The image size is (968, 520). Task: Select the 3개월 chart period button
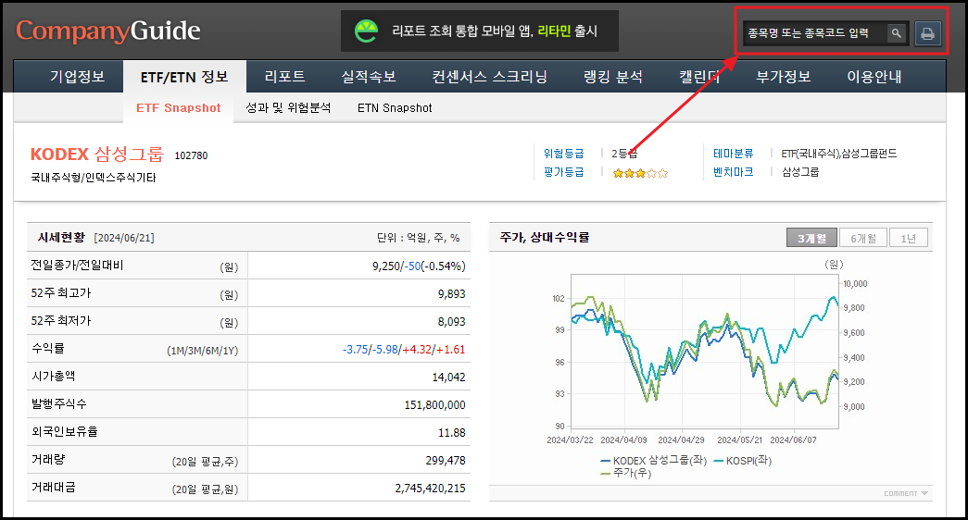[x=811, y=238]
